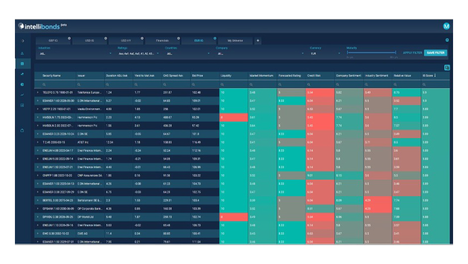Switch to the USD HY tab
Image resolution: width=468 pixels, height=264 pixels.
(126, 41)
